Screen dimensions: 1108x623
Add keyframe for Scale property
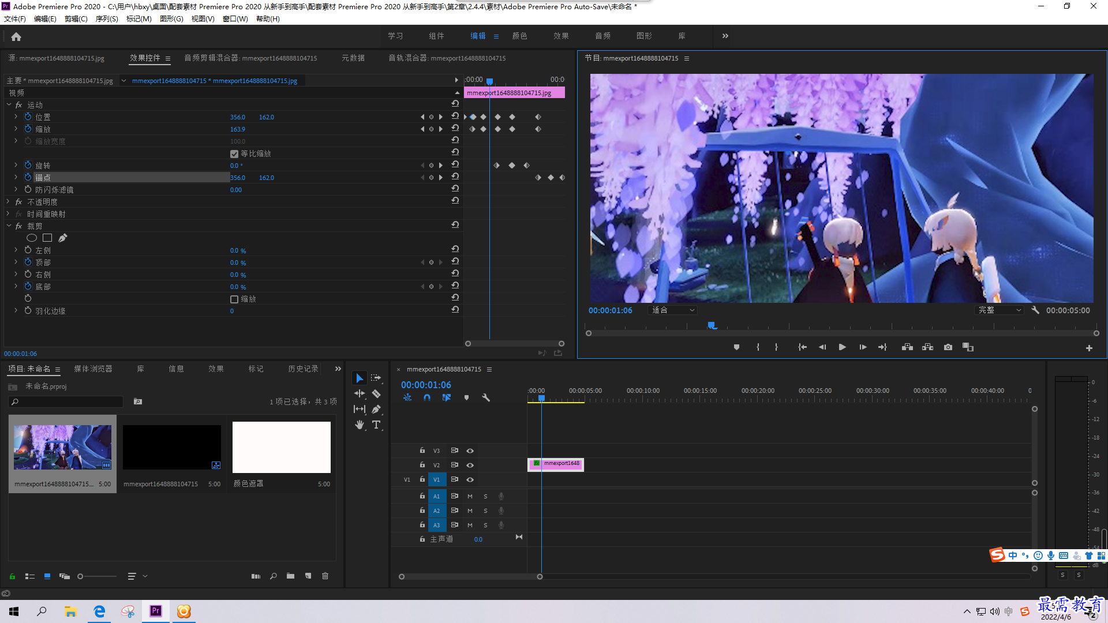point(431,129)
